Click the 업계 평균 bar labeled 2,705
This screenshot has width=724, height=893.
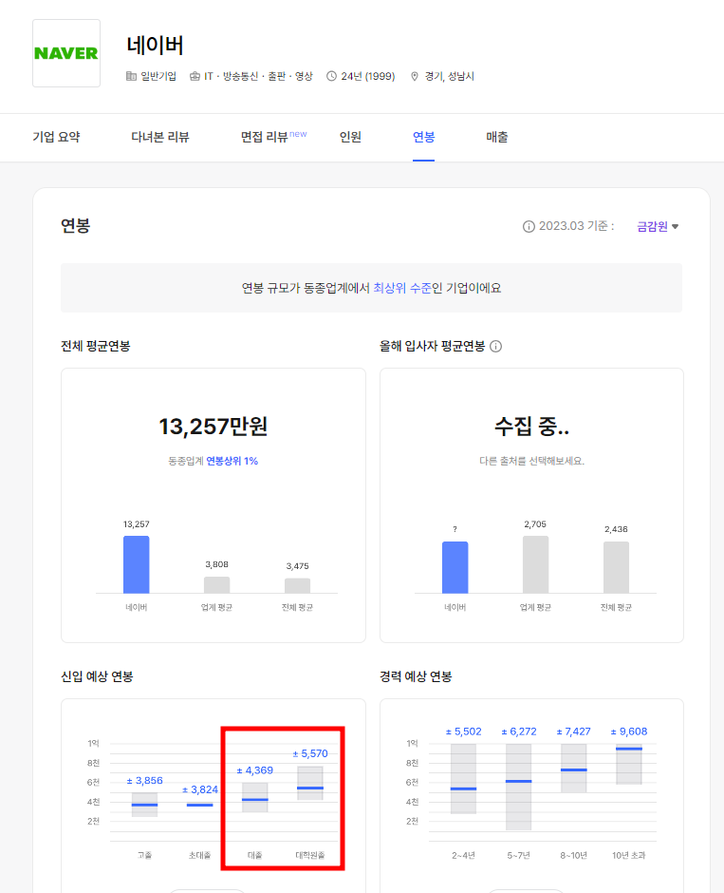click(536, 564)
